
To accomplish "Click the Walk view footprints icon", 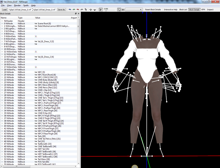I will (x=86, y=10).
